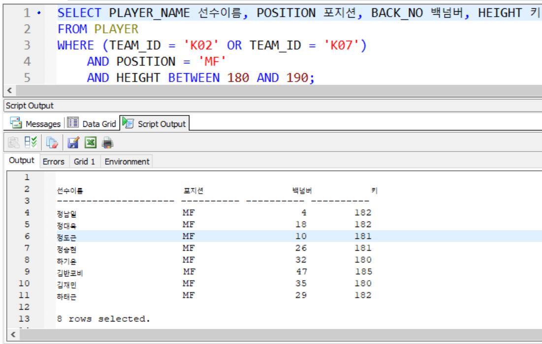Click height value 185 in output
542x344 pixels.
click(364, 272)
